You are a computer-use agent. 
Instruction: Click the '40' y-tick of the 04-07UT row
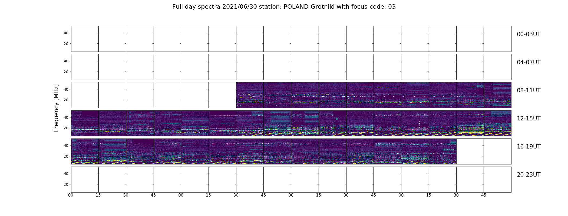[x=66, y=61]
